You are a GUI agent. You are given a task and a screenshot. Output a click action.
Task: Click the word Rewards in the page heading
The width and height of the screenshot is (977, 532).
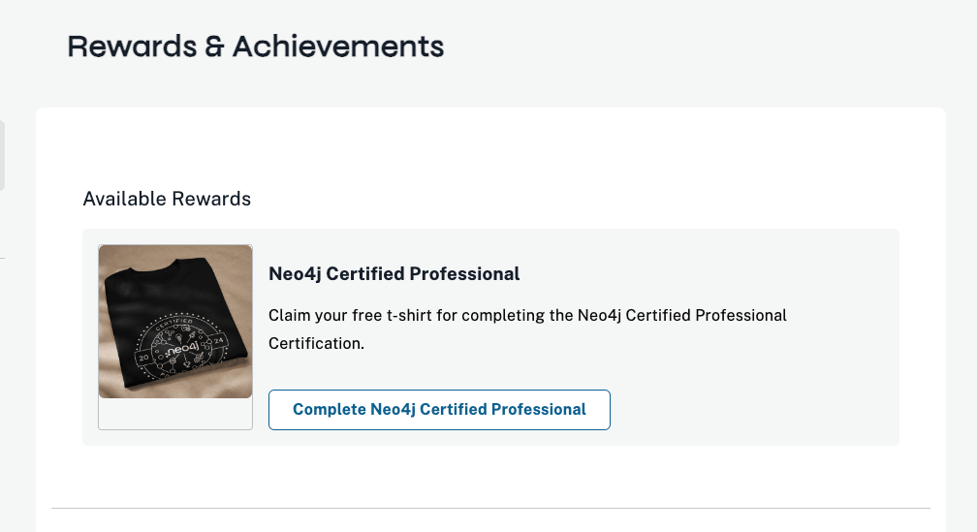(132, 47)
